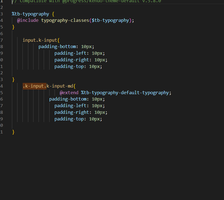This screenshot has height=200, width=224.
Task: Click line number 3 in the gutter
Action: coord(2,14)
